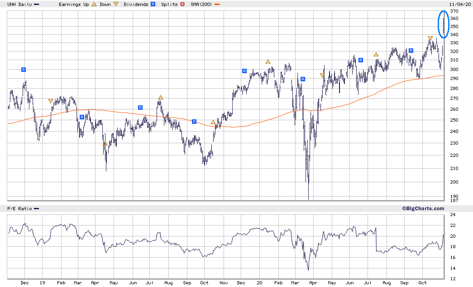Select the dividend marker from March 2020

(303, 79)
